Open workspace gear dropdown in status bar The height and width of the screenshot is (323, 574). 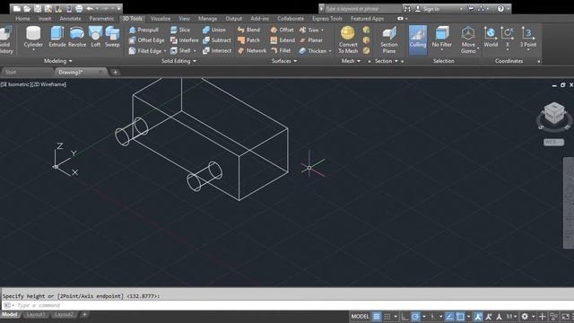[x=534, y=317]
